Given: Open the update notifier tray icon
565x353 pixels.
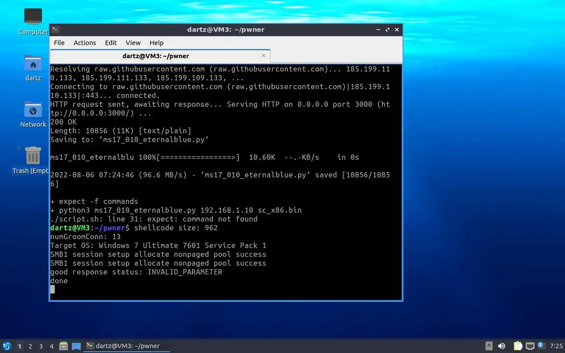Looking at the screenshot, I should 541,345.
